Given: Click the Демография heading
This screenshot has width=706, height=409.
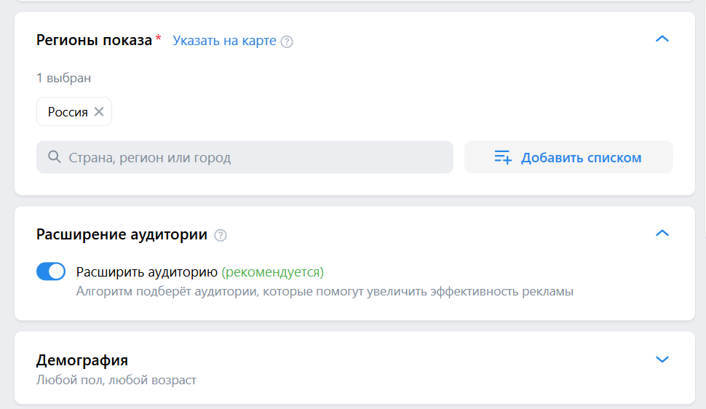Looking at the screenshot, I should pyautogui.click(x=82, y=360).
